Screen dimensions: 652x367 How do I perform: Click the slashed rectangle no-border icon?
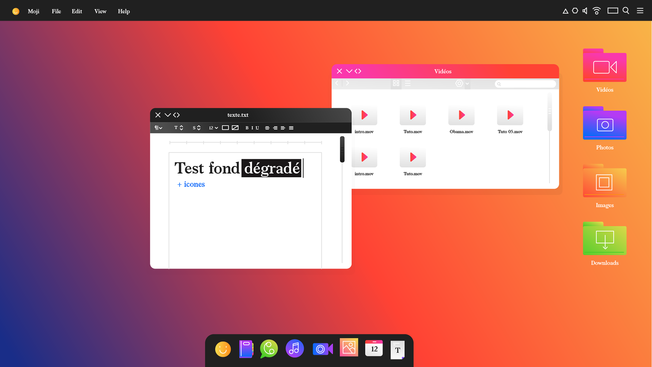pos(235,128)
